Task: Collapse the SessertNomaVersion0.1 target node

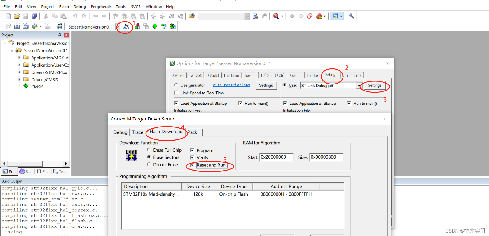Action: pyautogui.click(x=12, y=50)
